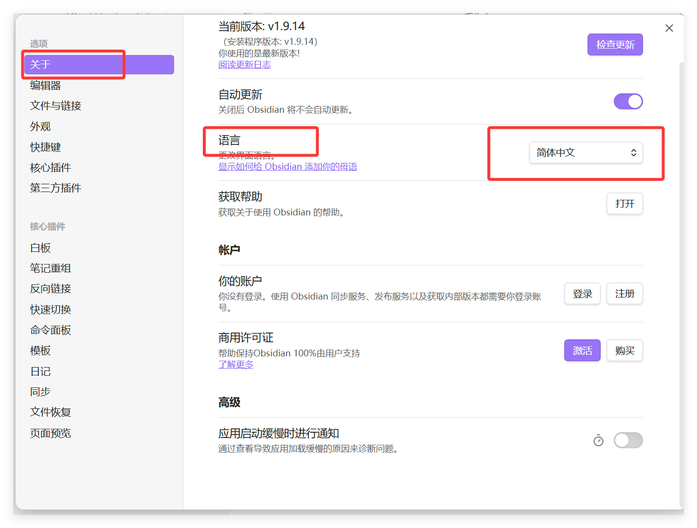
Task: Click the 商用许可证 label
Action: 246,338
